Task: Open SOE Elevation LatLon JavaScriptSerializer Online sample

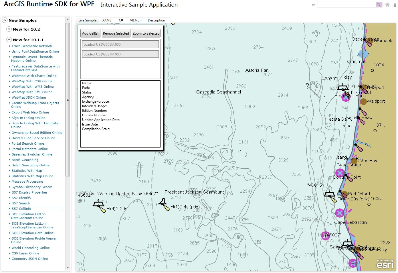Action: click(x=32, y=226)
